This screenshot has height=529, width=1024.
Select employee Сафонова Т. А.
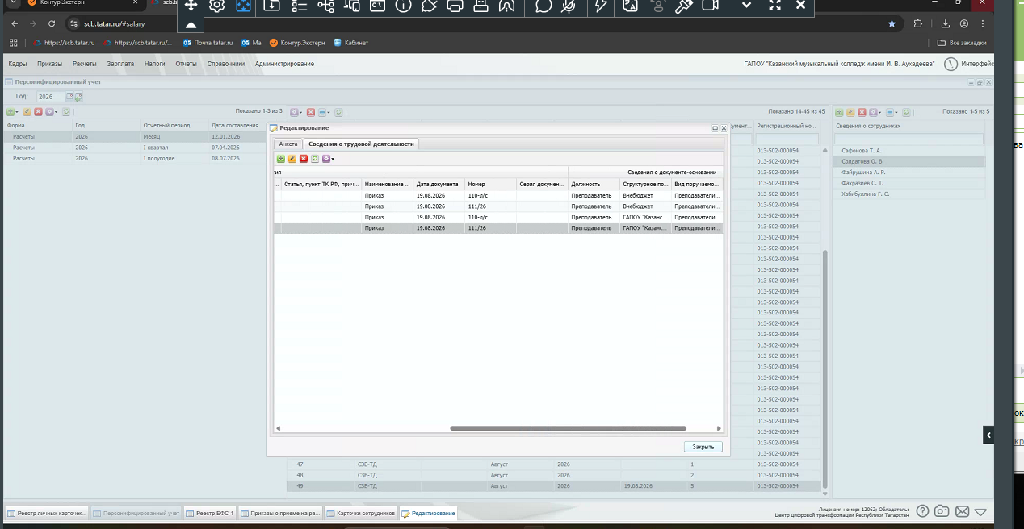point(909,151)
